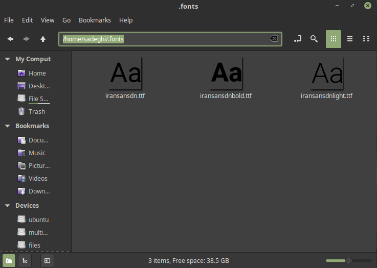377x268 pixels.
Task: Collapse the Bookmarks section
Action: click(7, 126)
